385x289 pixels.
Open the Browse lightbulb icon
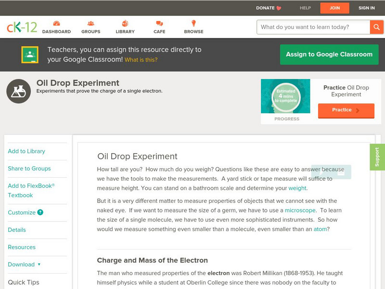tap(193, 24)
